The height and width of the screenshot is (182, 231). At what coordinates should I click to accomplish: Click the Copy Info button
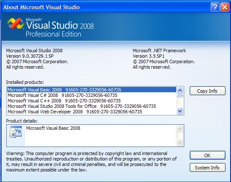click(207, 91)
